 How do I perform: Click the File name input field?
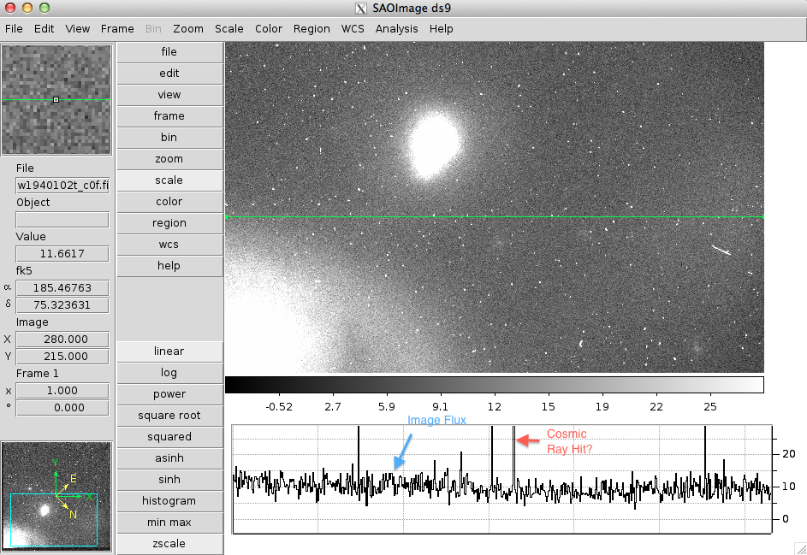62,186
